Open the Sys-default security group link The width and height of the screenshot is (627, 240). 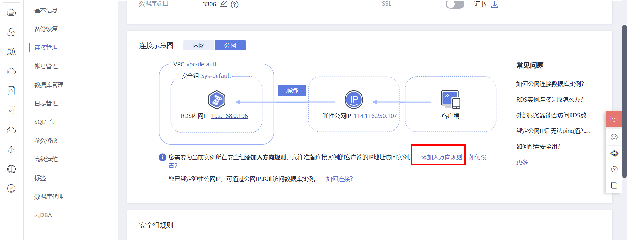216,76
